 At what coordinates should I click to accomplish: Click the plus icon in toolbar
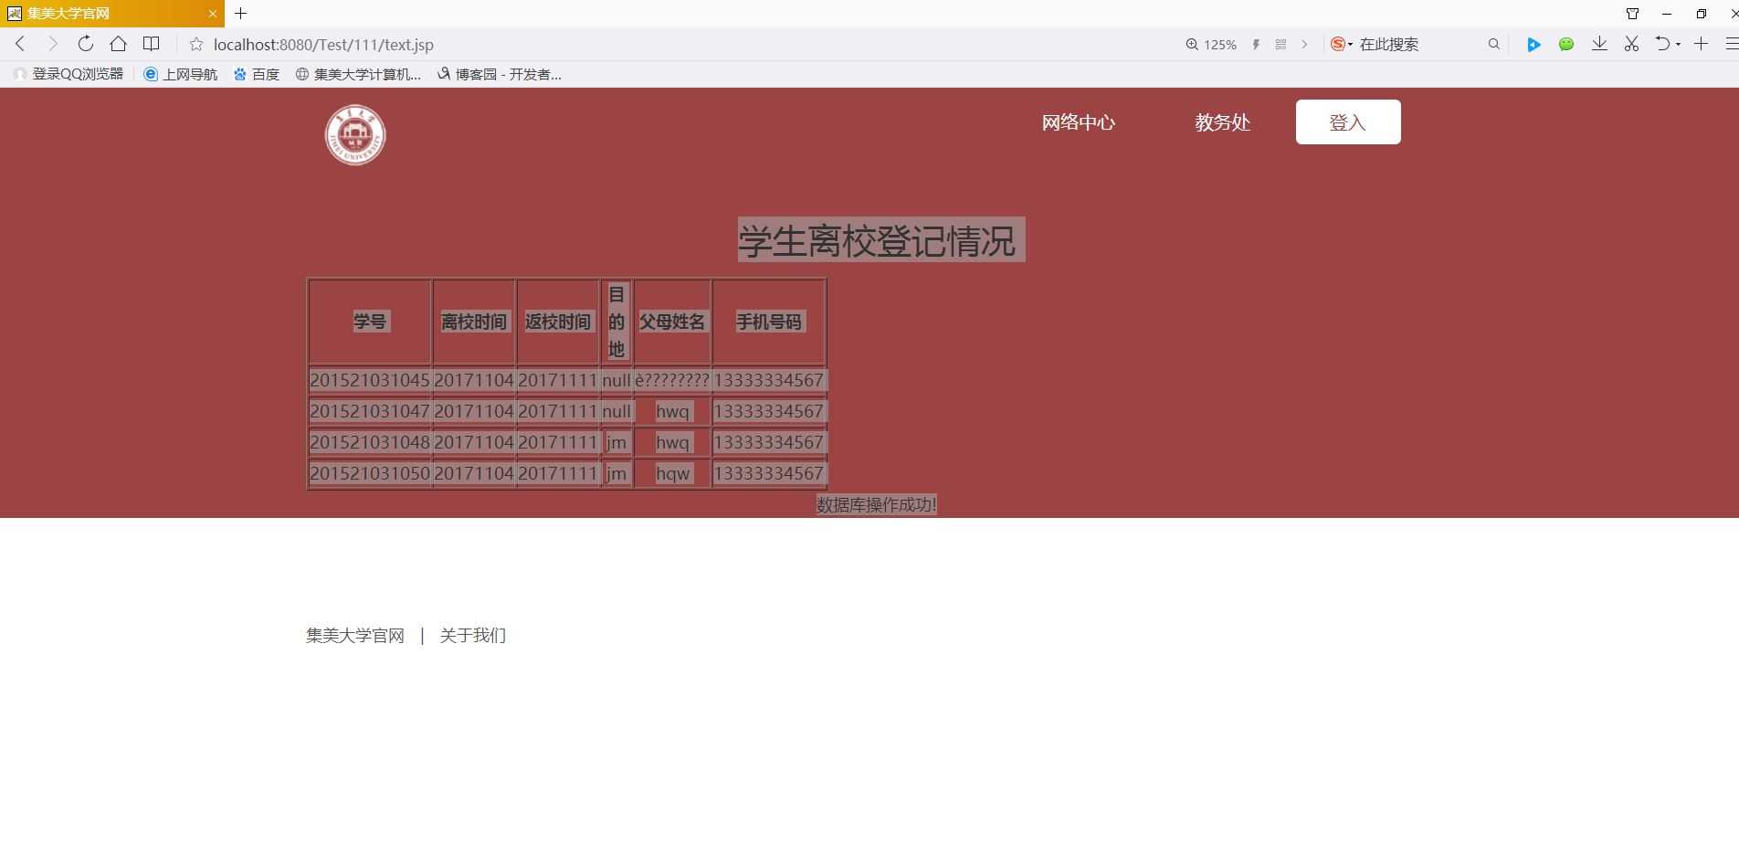click(x=1701, y=44)
